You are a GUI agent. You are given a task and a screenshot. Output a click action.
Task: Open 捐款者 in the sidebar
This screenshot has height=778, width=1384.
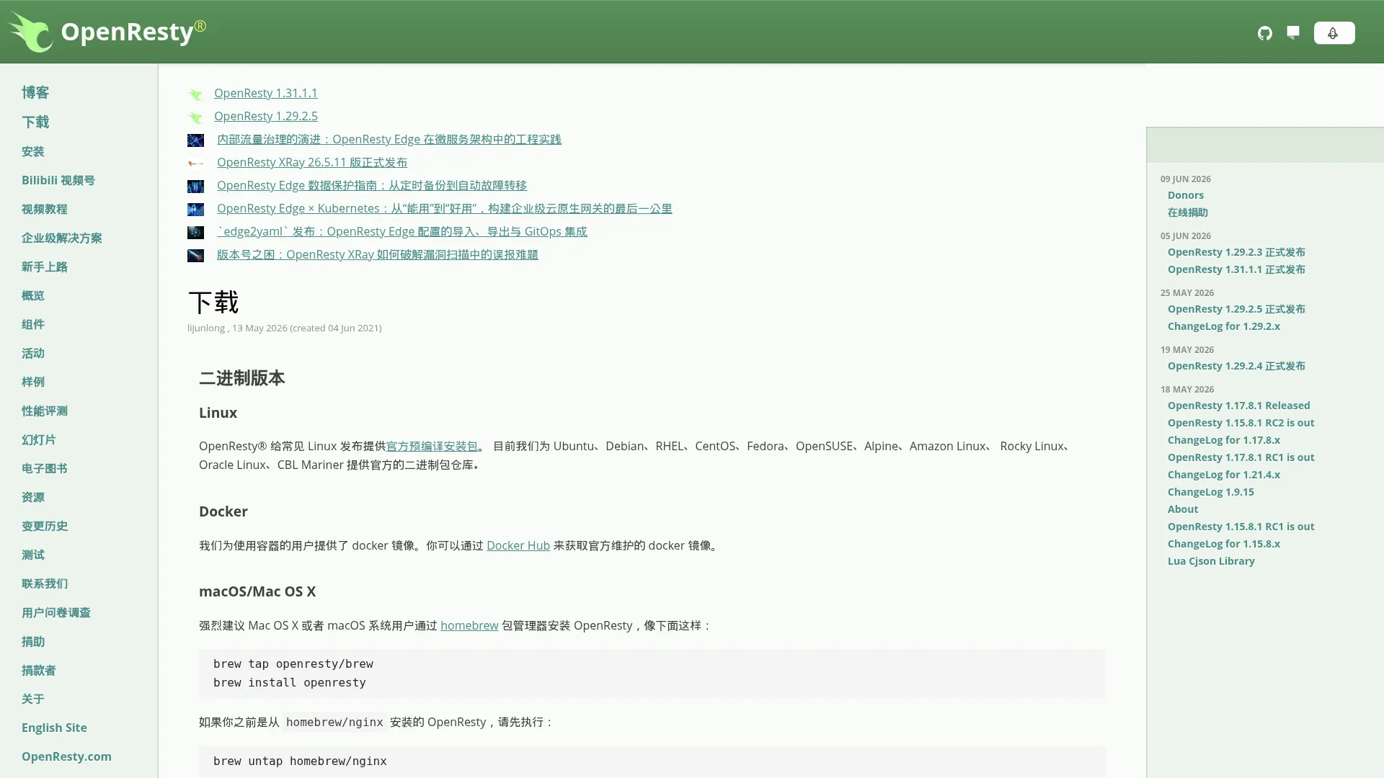coord(39,670)
